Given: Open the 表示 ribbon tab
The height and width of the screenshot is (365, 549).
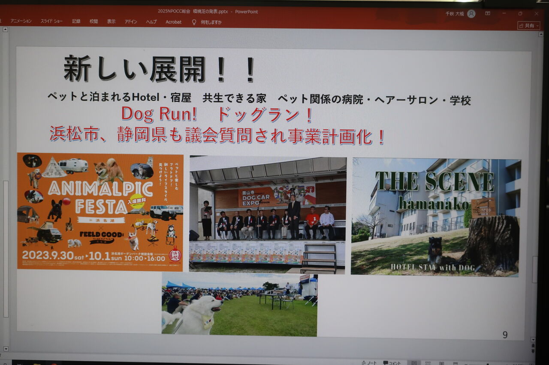Looking at the screenshot, I should (x=111, y=21).
